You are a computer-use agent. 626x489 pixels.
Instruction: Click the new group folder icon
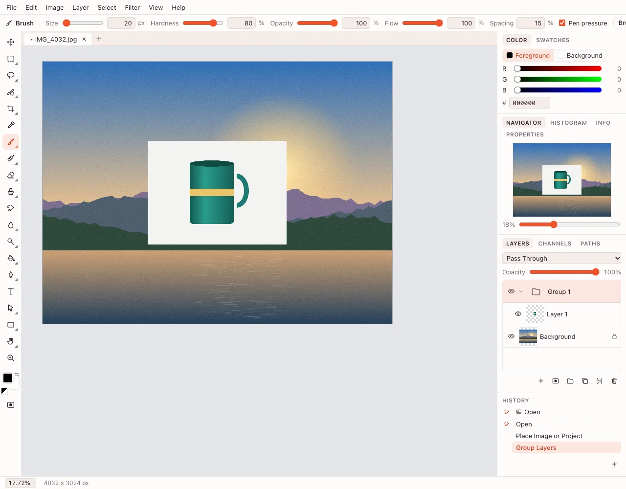(x=570, y=381)
